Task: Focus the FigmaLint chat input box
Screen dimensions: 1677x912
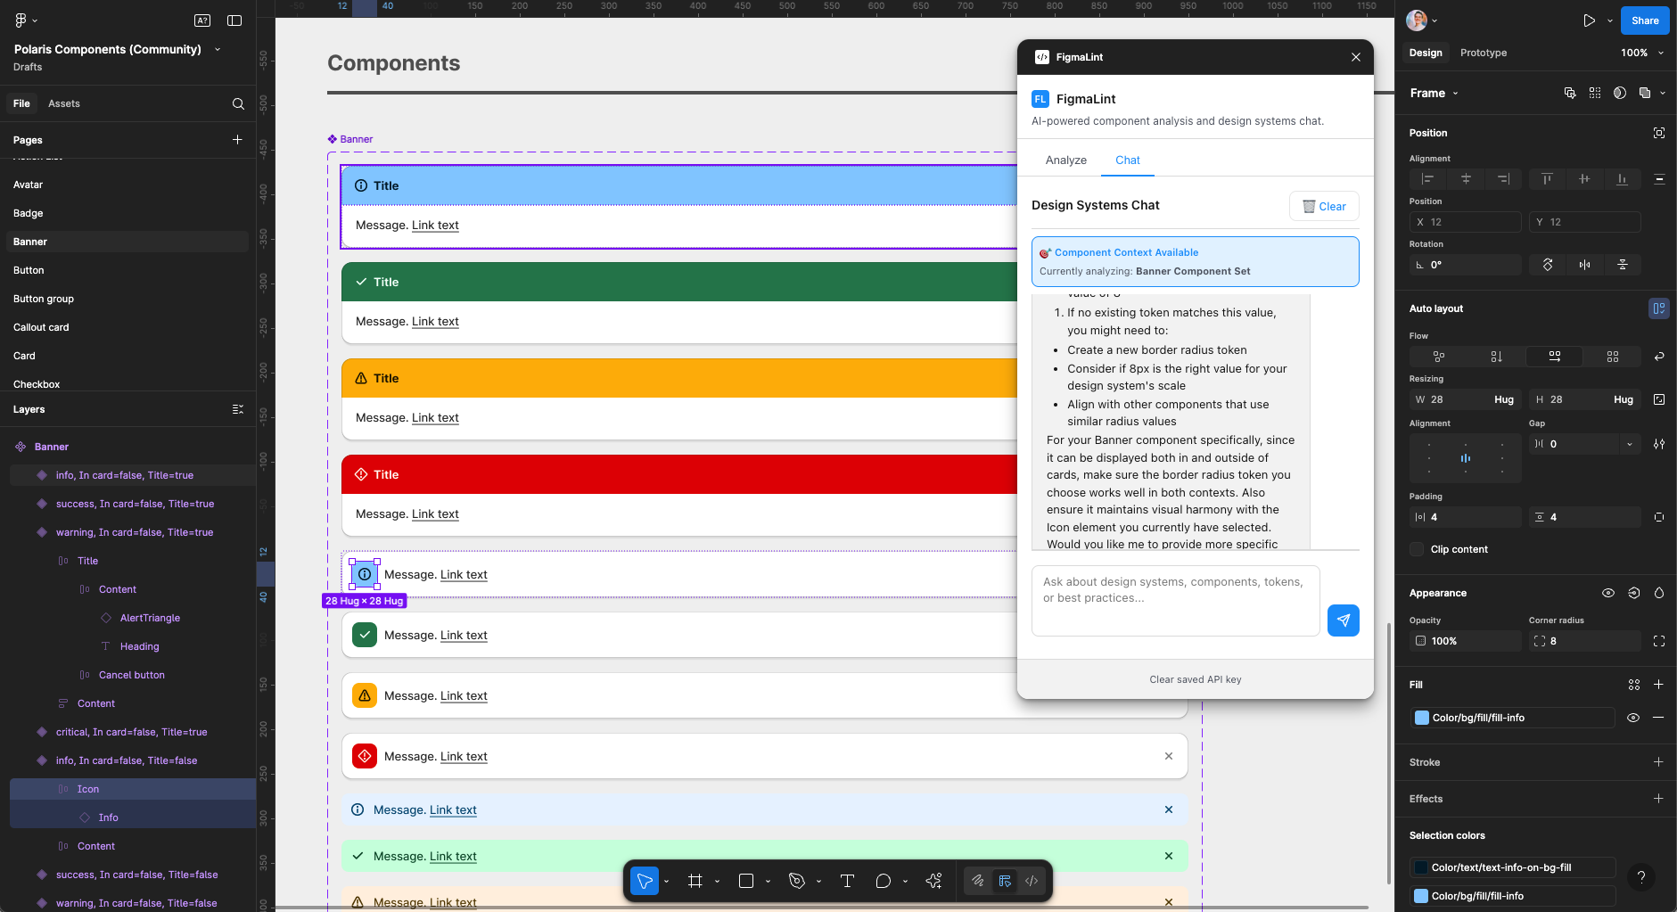Action: tap(1175, 601)
